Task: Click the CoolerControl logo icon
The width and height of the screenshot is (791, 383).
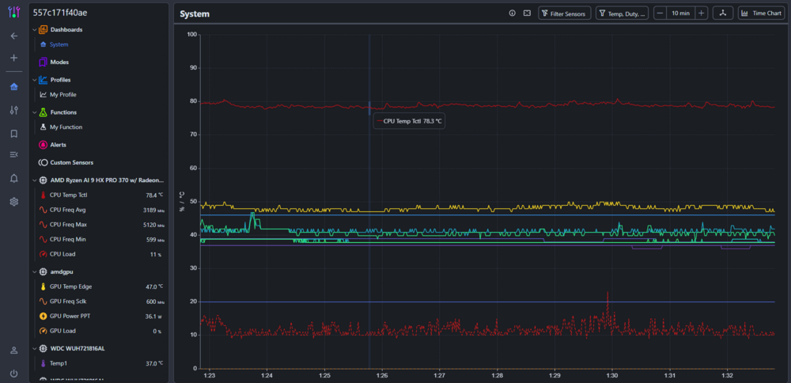Action: point(14,12)
